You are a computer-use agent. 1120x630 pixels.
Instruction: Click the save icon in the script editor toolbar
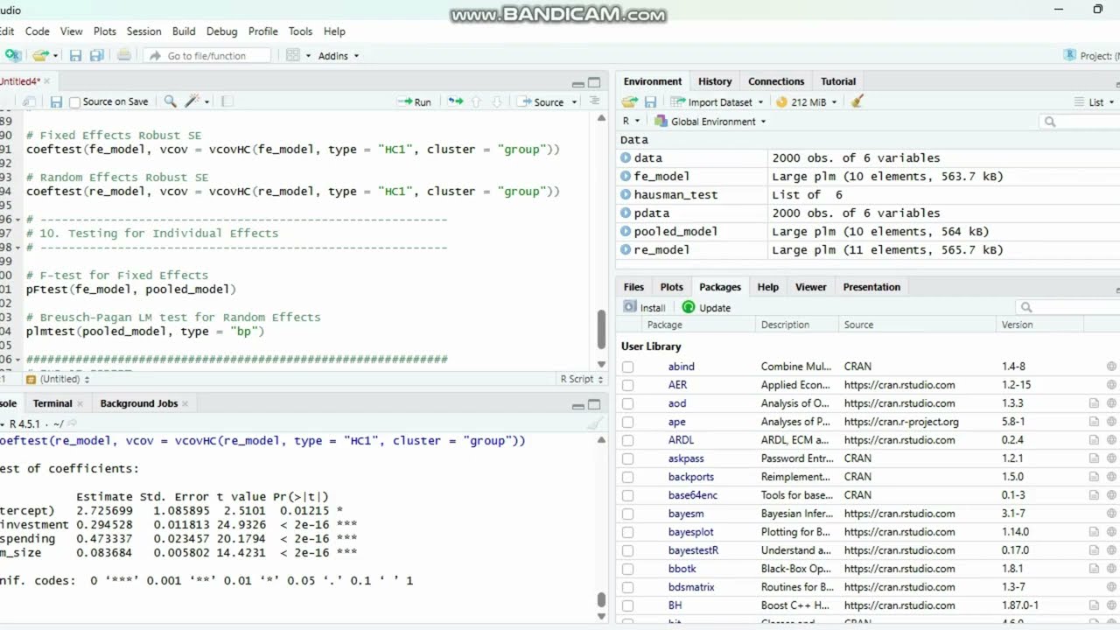pyautogui.click(x=56, y=101)
